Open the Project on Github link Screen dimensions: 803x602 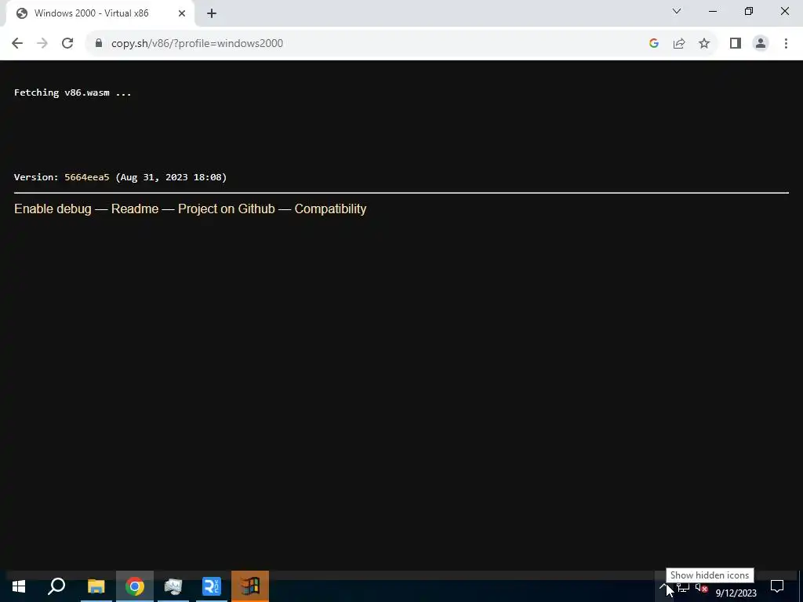pos(227,209)
